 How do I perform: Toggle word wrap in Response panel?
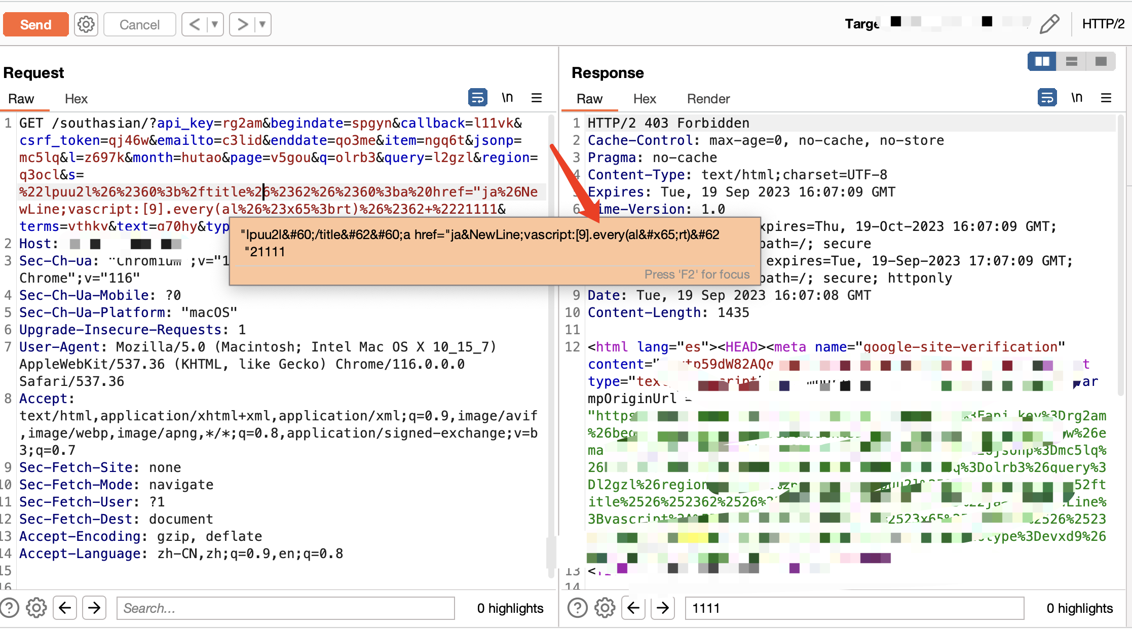click(x=1047, y=97)
